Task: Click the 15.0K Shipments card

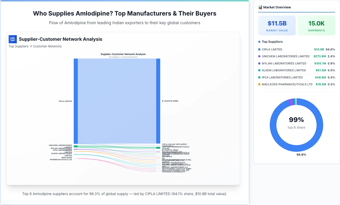Action: point(316,25)
